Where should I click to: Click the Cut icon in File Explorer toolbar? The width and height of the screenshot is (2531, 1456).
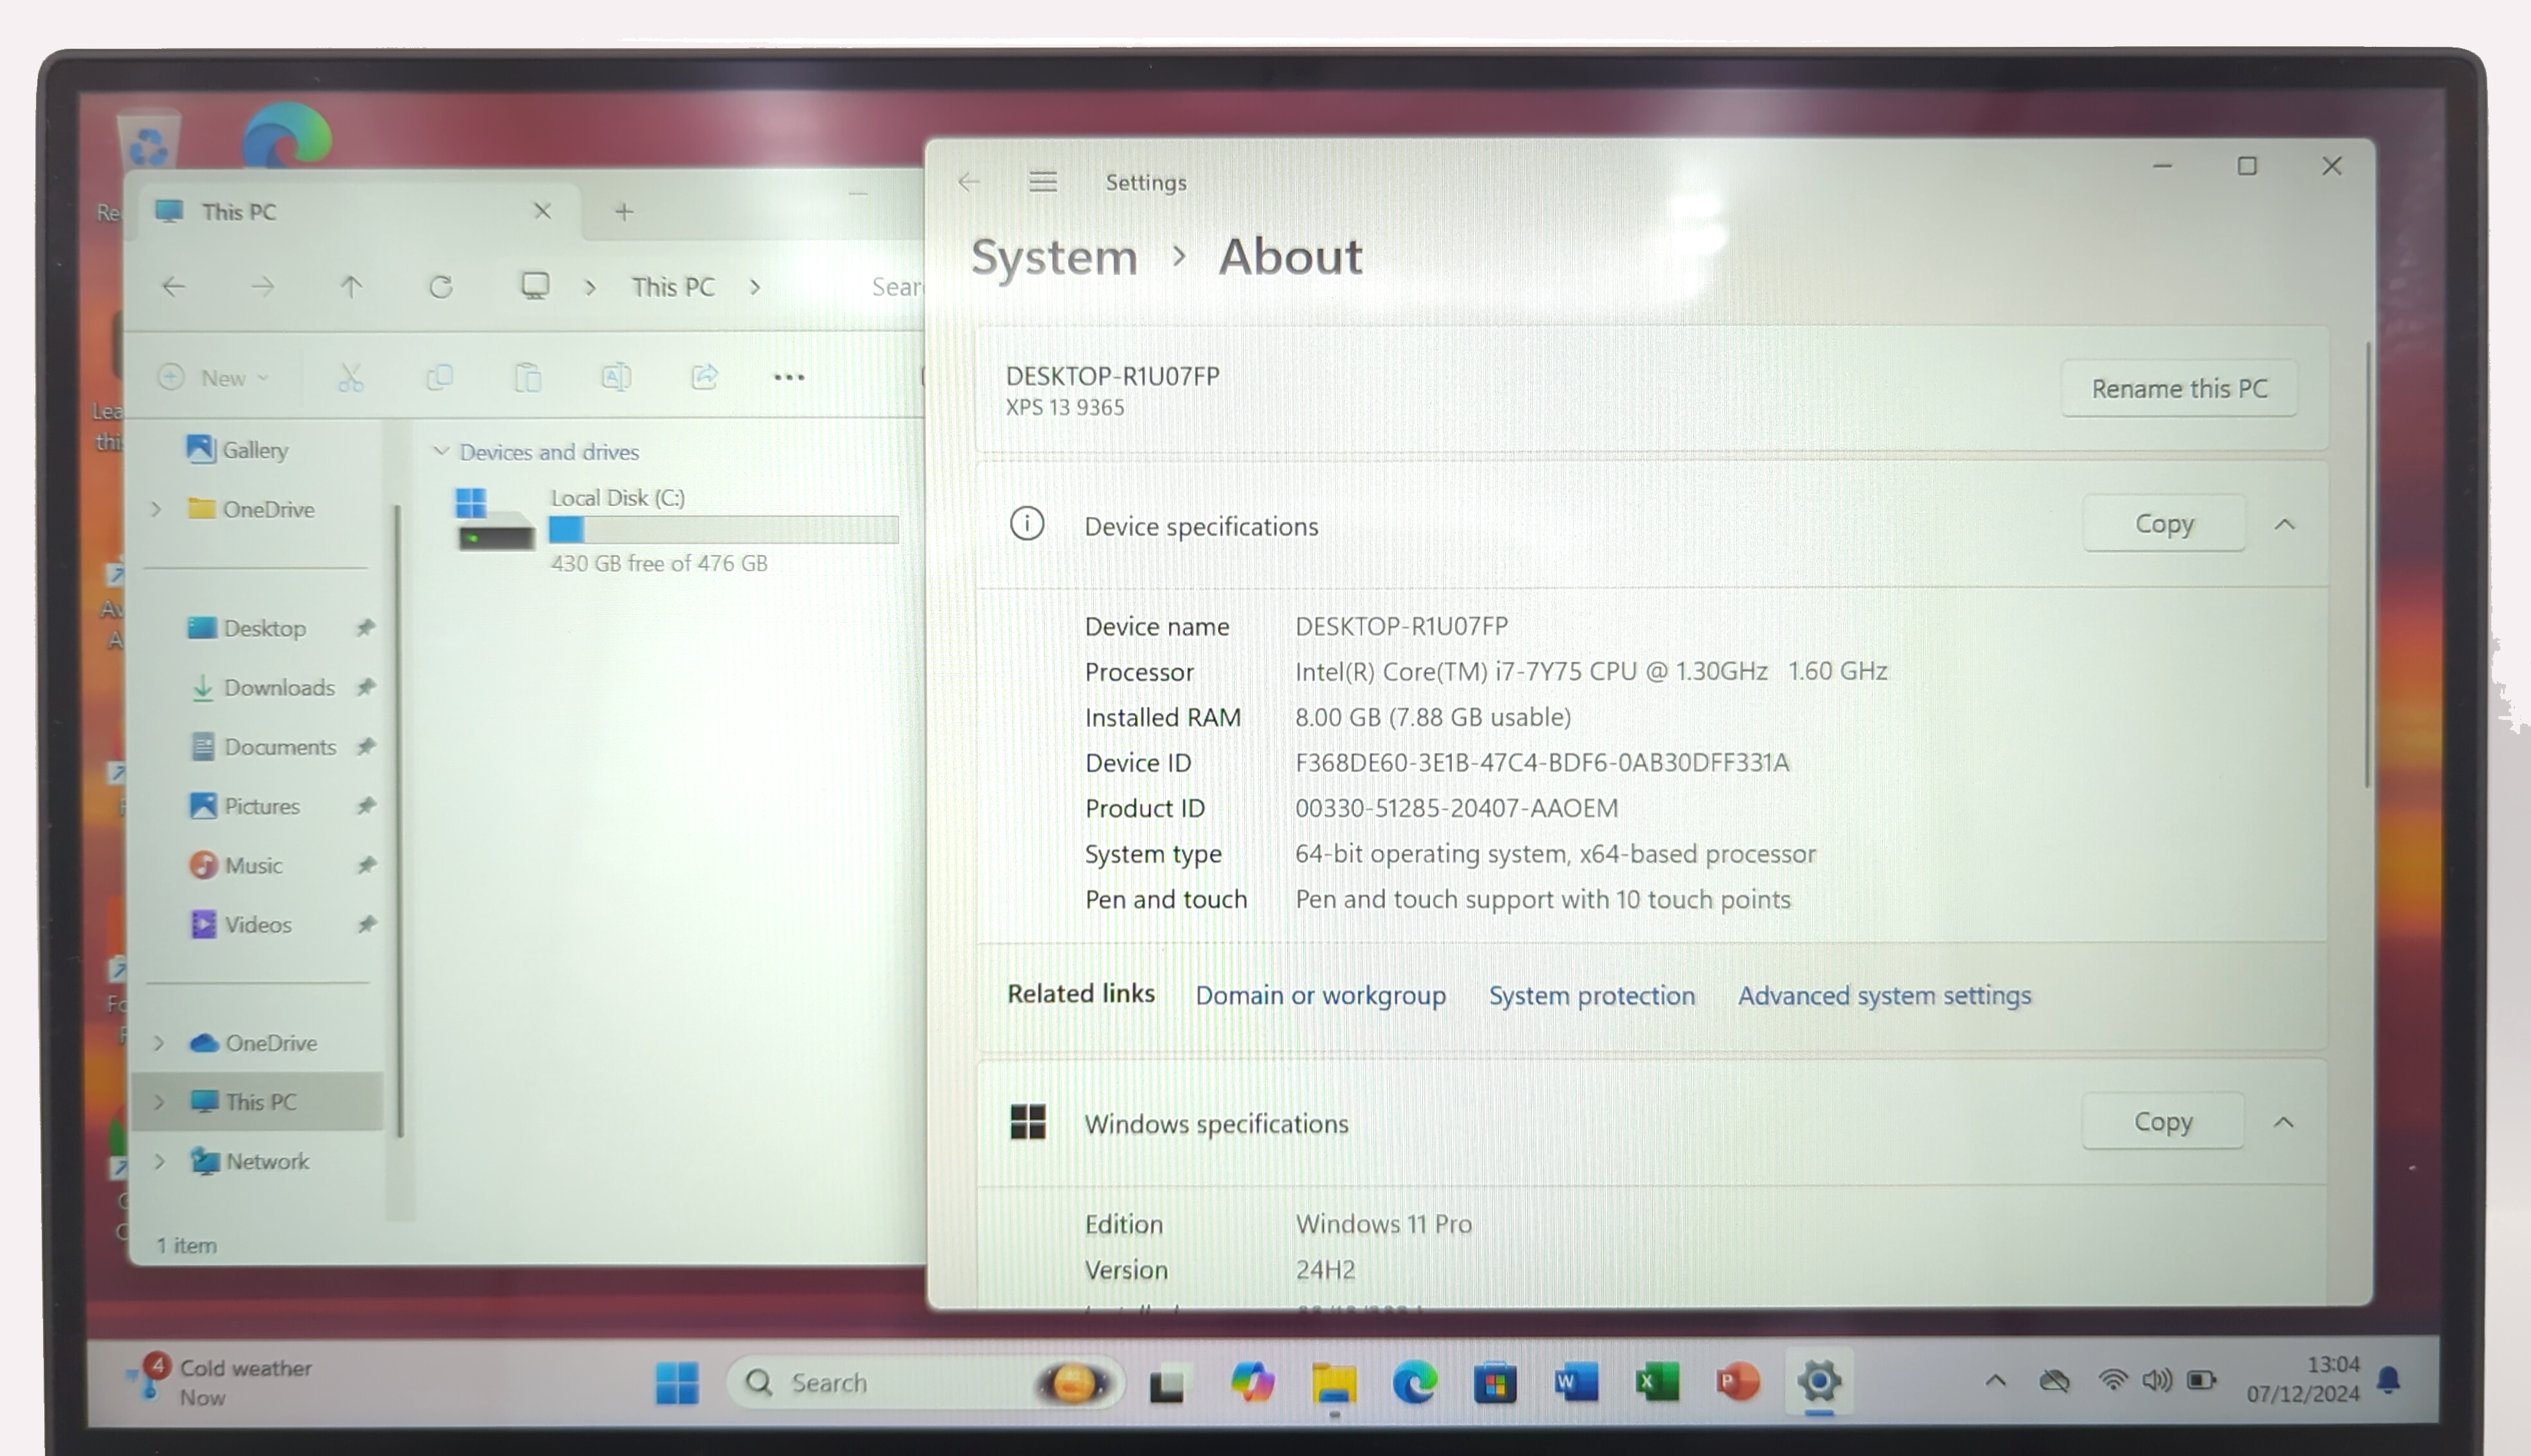point(350,377)
